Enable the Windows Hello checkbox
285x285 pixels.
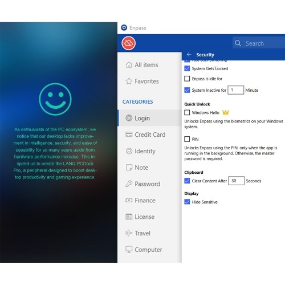(187, 112)
